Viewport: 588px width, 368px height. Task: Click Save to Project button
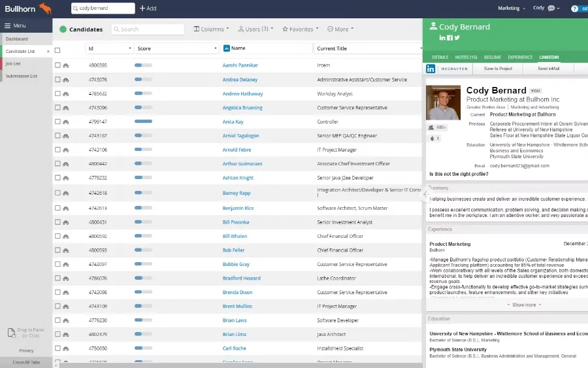click(x=498, y=69)
